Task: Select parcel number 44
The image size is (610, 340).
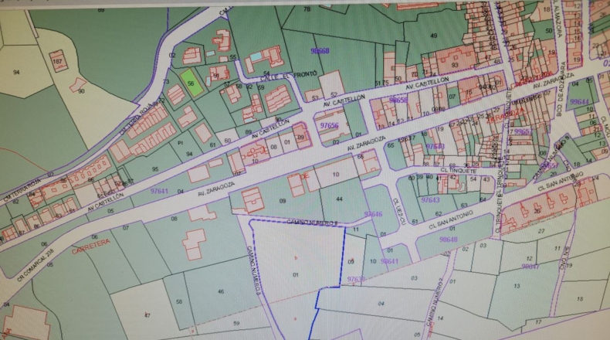Action: [x=339, y=199]
